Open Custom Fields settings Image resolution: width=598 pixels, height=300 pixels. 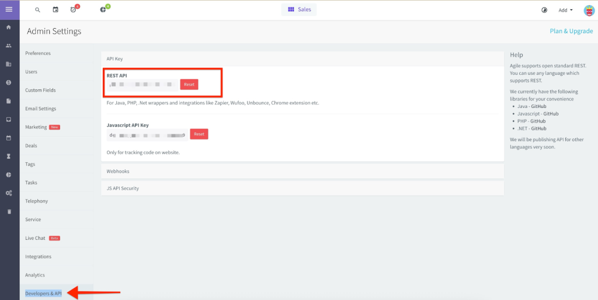(56, 90)
